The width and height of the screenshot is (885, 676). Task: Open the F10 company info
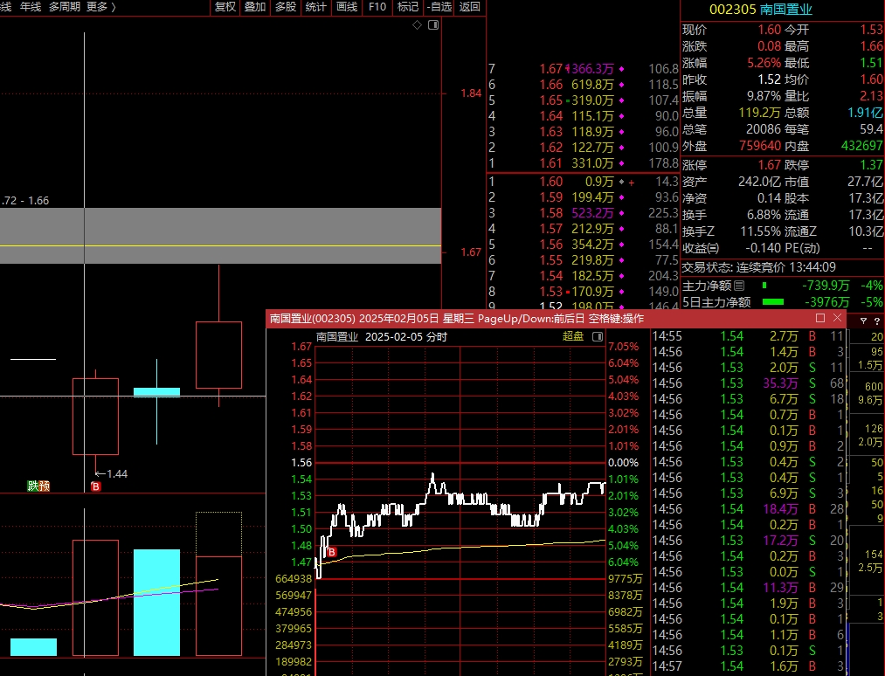coord(377,7)
